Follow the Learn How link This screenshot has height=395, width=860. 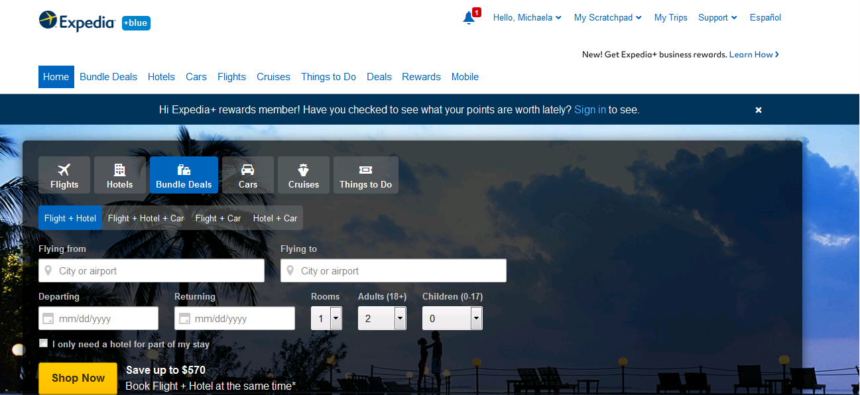coord(754,54)
